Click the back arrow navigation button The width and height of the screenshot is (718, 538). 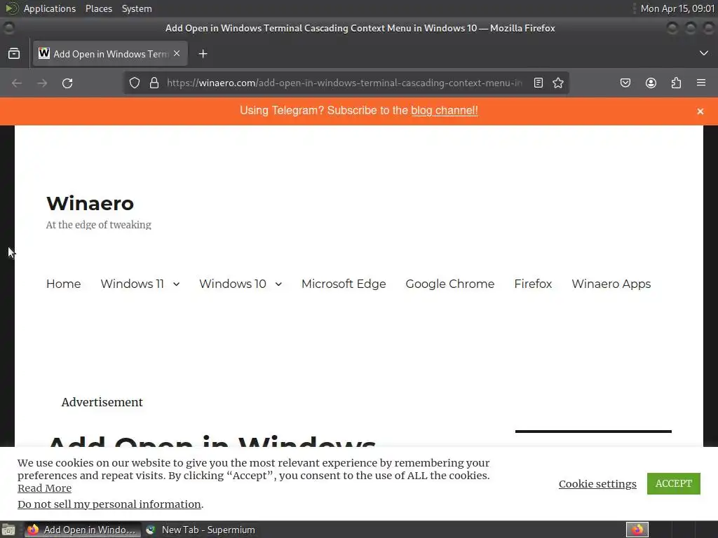pos(17,83)
